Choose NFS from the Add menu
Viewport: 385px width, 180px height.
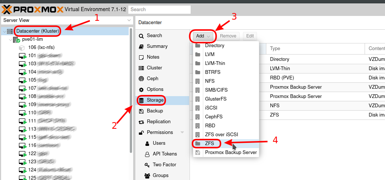click(226, 81)
